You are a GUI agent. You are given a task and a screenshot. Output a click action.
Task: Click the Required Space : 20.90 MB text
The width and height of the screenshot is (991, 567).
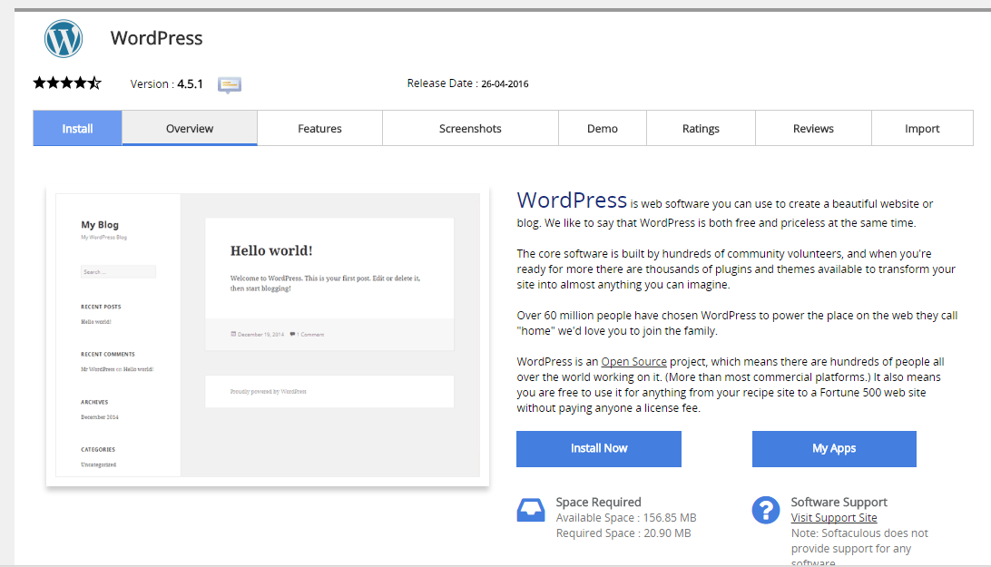623,533
